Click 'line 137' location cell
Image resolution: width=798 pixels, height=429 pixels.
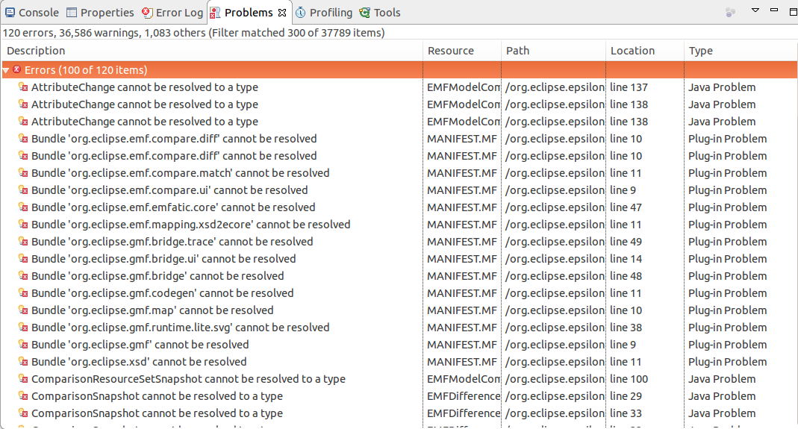[x=629, y=87]
